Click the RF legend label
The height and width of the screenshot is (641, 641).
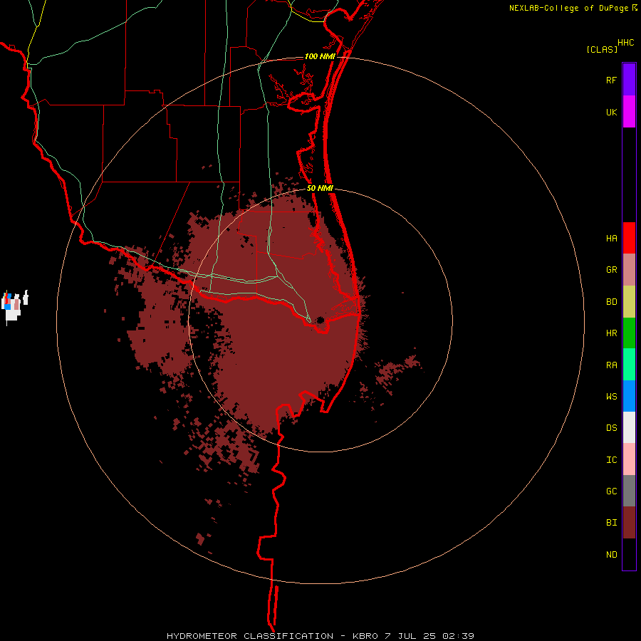tap(611, 80)
